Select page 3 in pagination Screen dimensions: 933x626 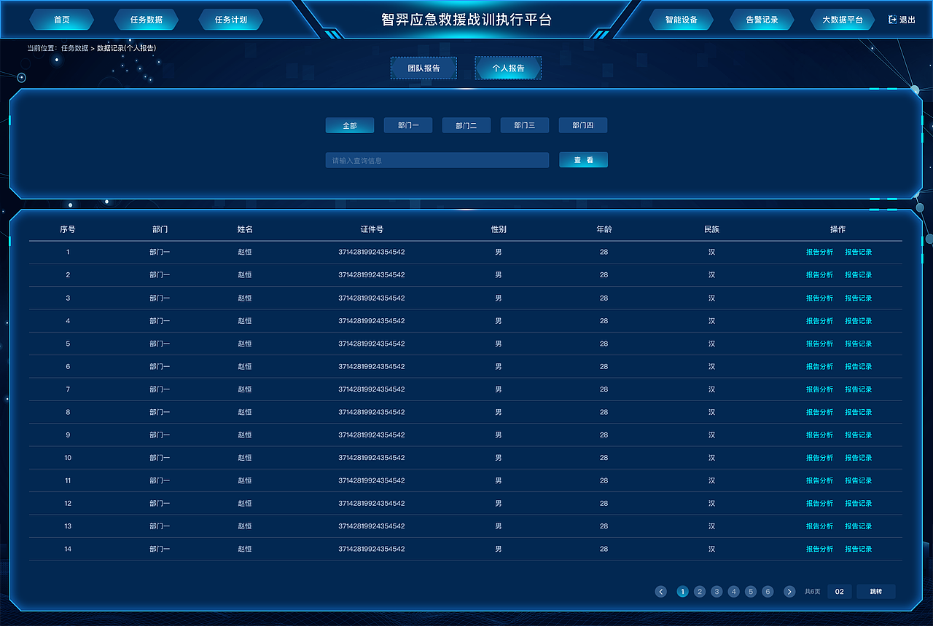pyautogui.click(x=717, y=592)
